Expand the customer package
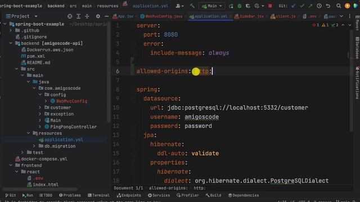Screen dimensions: 360x202 click(40, 107)
